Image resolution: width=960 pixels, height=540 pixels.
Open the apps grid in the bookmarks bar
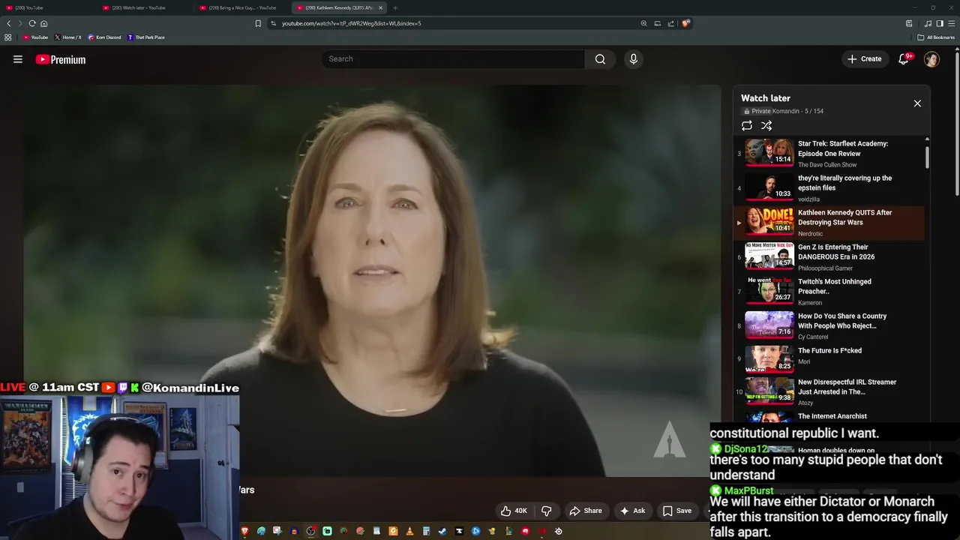pos(8,37)
